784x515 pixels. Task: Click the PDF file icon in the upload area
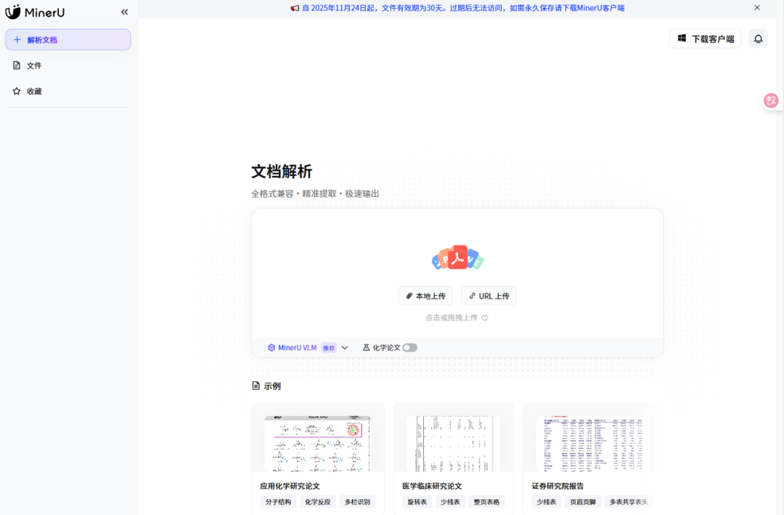[x=457, y=258]
